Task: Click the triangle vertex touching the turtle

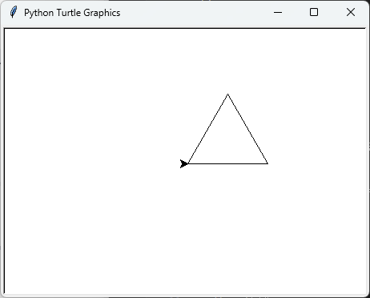Action: coord(188,163)
